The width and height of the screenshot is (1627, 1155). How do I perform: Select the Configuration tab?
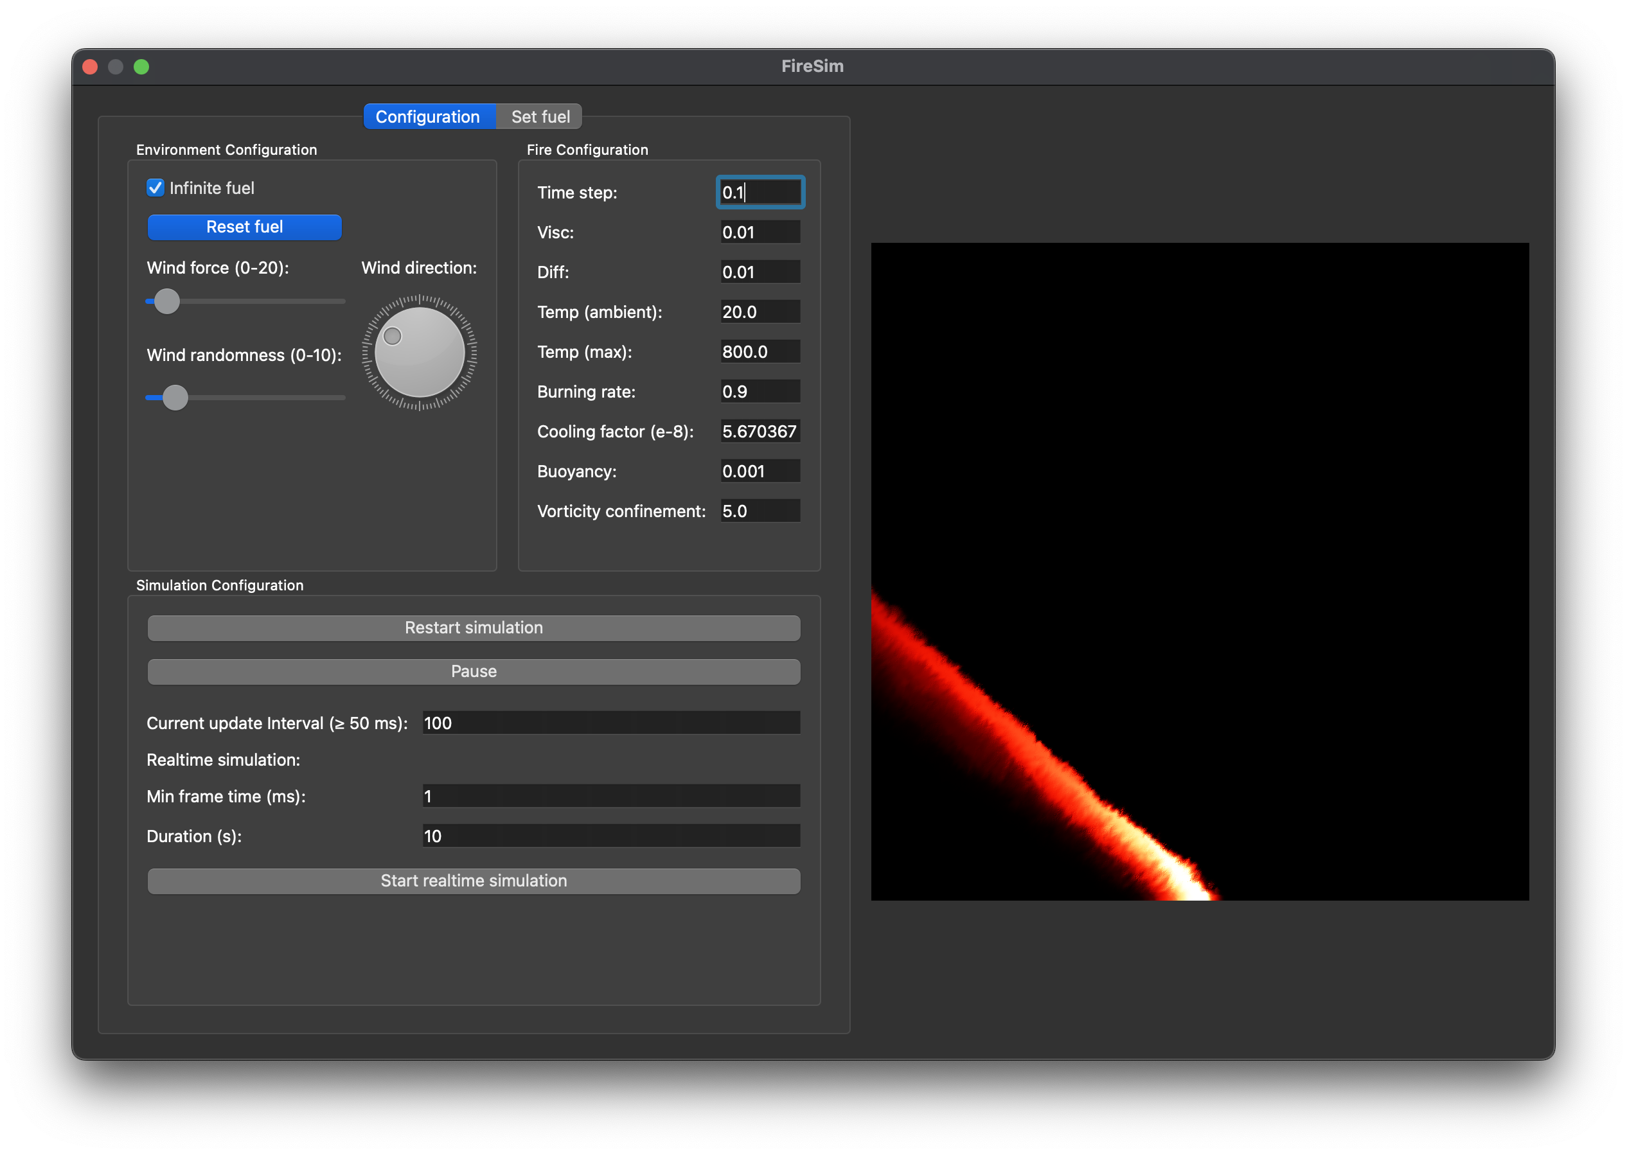tap(427, 117)
